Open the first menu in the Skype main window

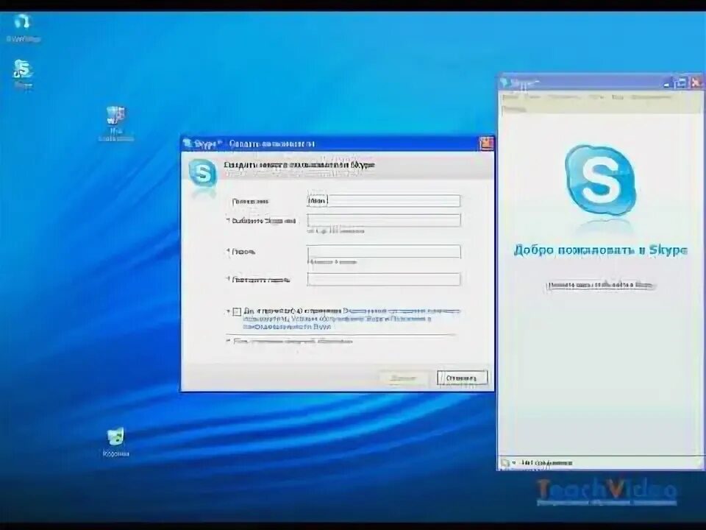(x=510, y=96)
